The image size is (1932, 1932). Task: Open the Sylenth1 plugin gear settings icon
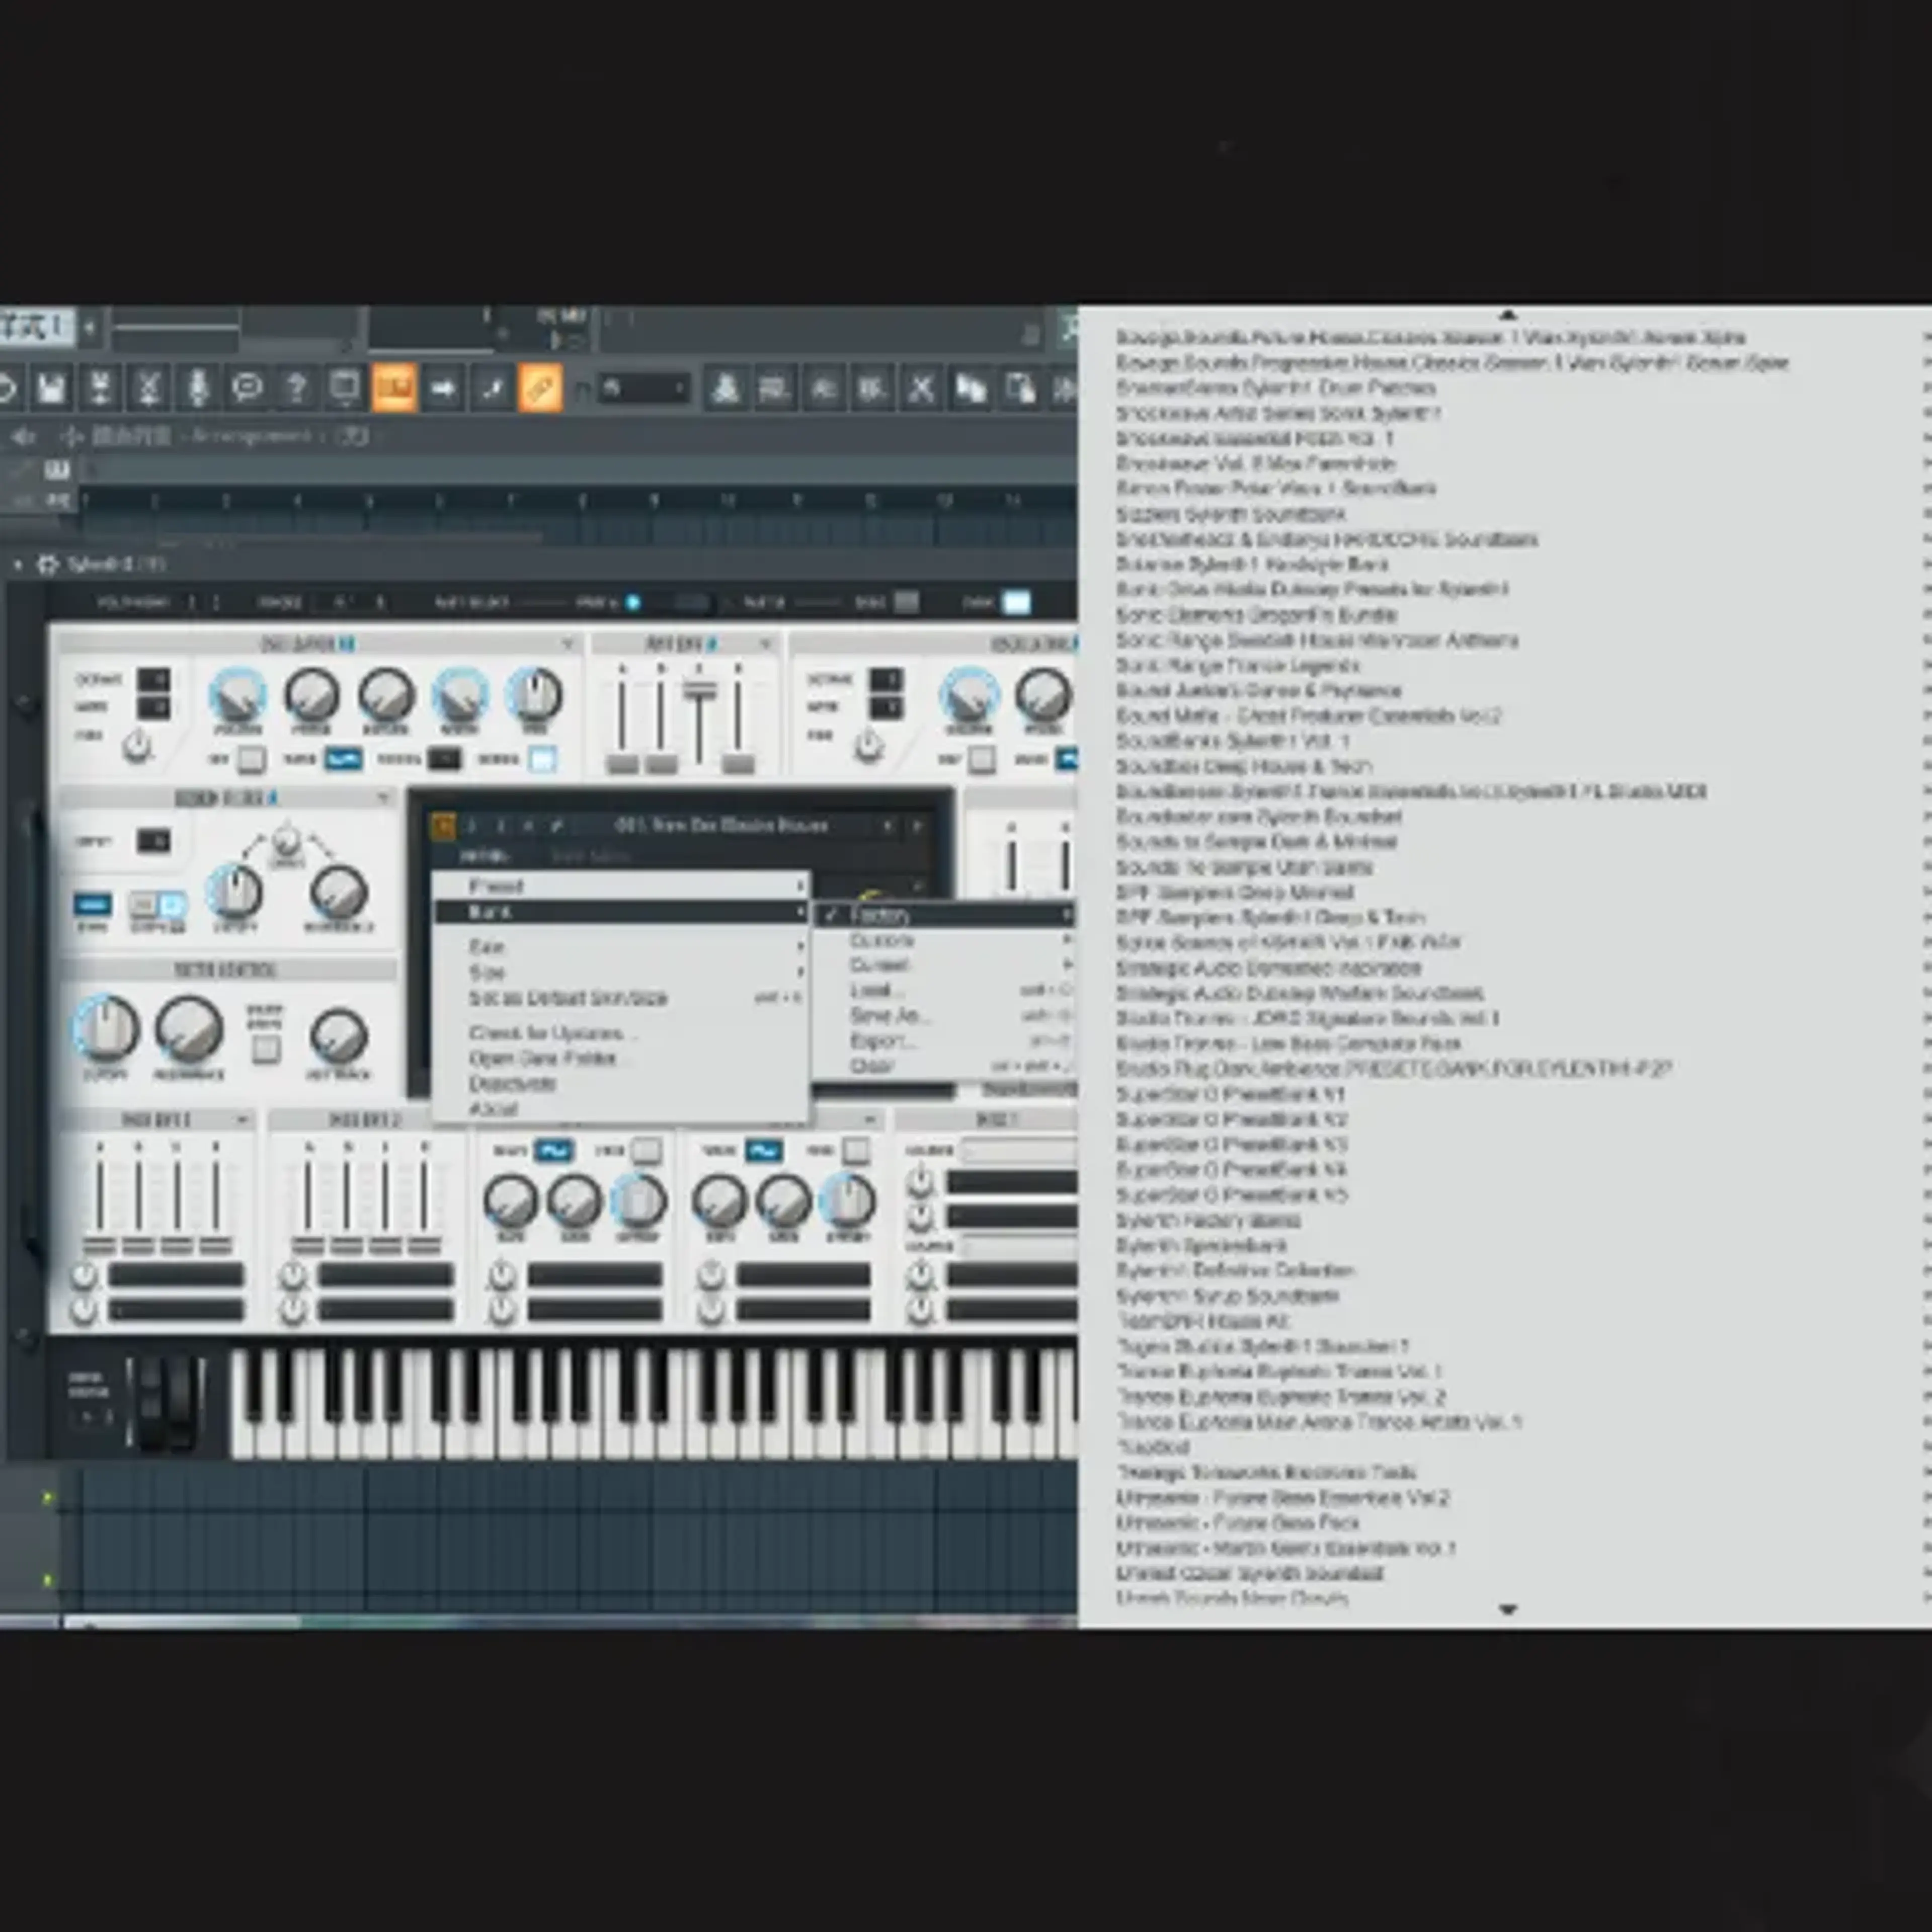(x=47, y=565)
